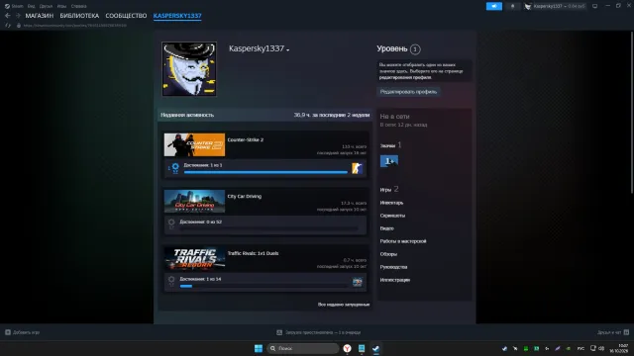Open the Игры menu in the menu bar
The image size is (634, 356).
coord(61,6)
